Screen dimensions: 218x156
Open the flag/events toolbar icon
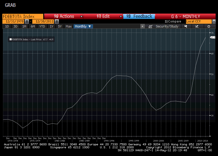[186, 26]
